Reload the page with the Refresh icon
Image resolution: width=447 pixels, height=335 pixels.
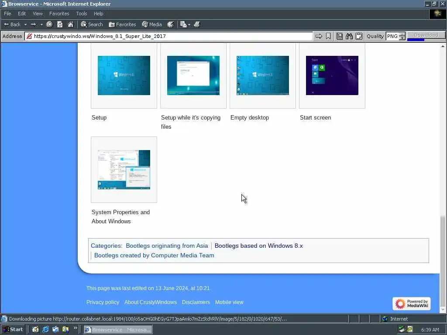[60, 24]
